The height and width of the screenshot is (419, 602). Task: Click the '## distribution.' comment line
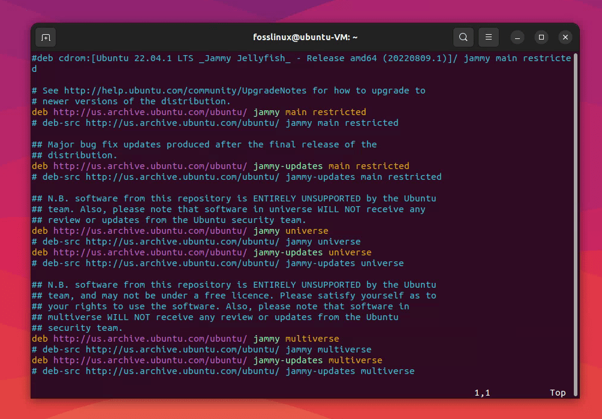74,155
